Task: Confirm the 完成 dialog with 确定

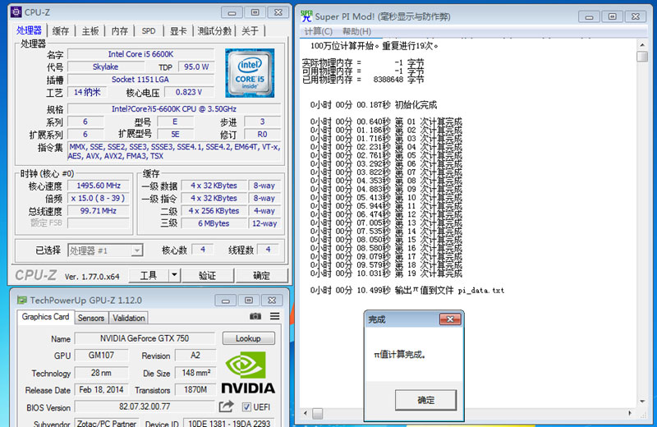Action: point(425,400)
